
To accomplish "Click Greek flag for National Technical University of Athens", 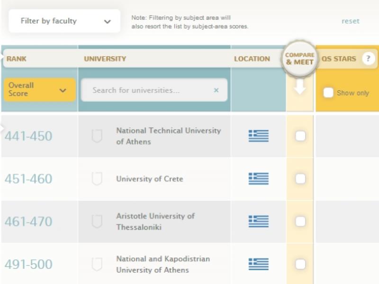I will [258, 136].
